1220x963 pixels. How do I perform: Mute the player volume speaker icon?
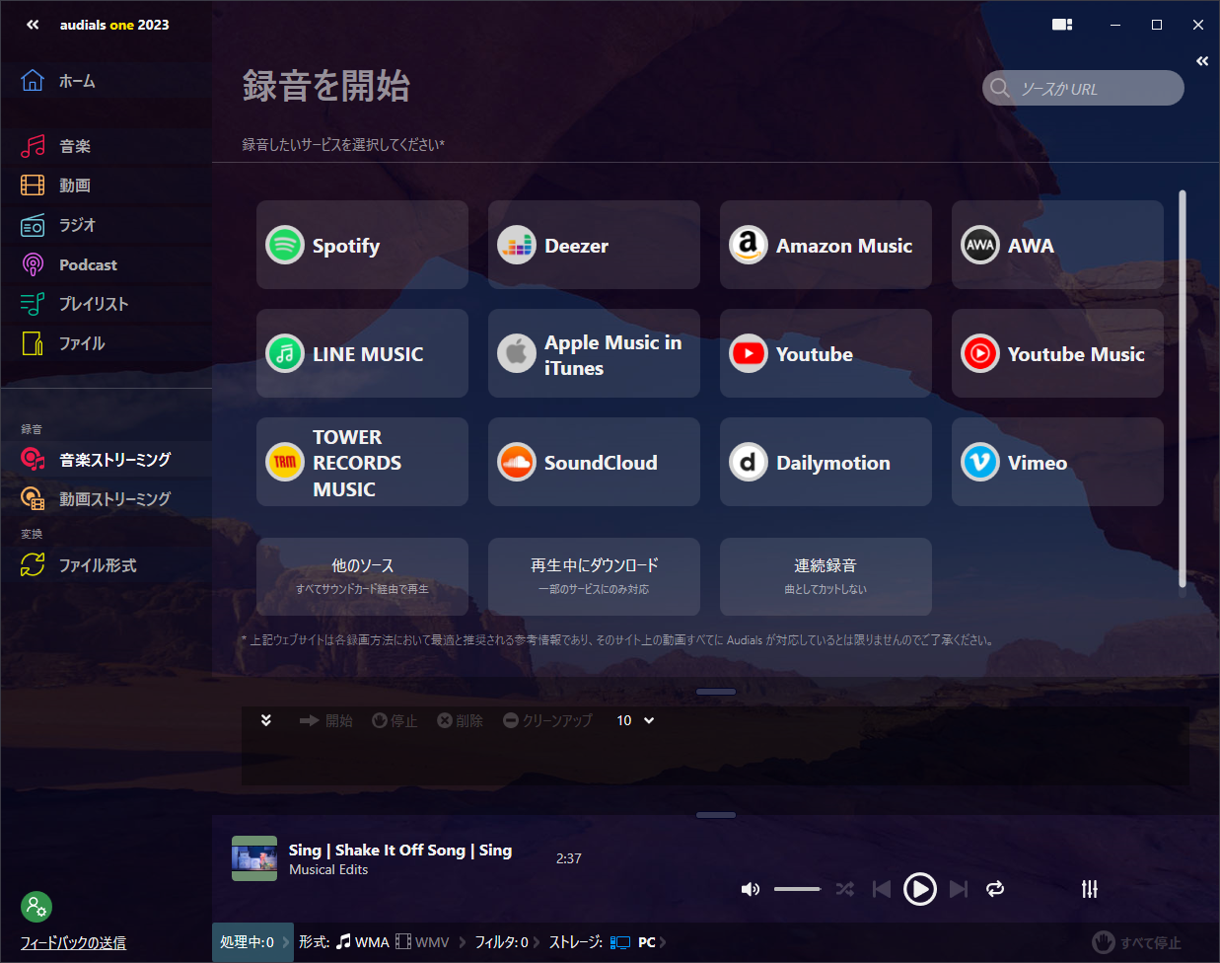point(751,889)
